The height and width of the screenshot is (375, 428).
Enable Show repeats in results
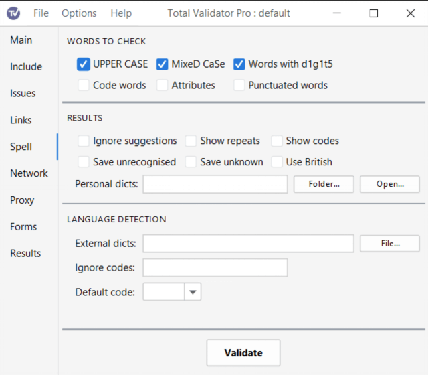[x=191, y=141]
